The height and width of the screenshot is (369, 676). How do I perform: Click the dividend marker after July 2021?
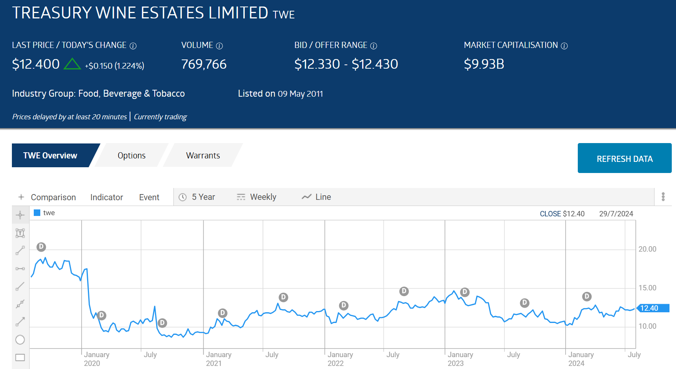(283, 297)
